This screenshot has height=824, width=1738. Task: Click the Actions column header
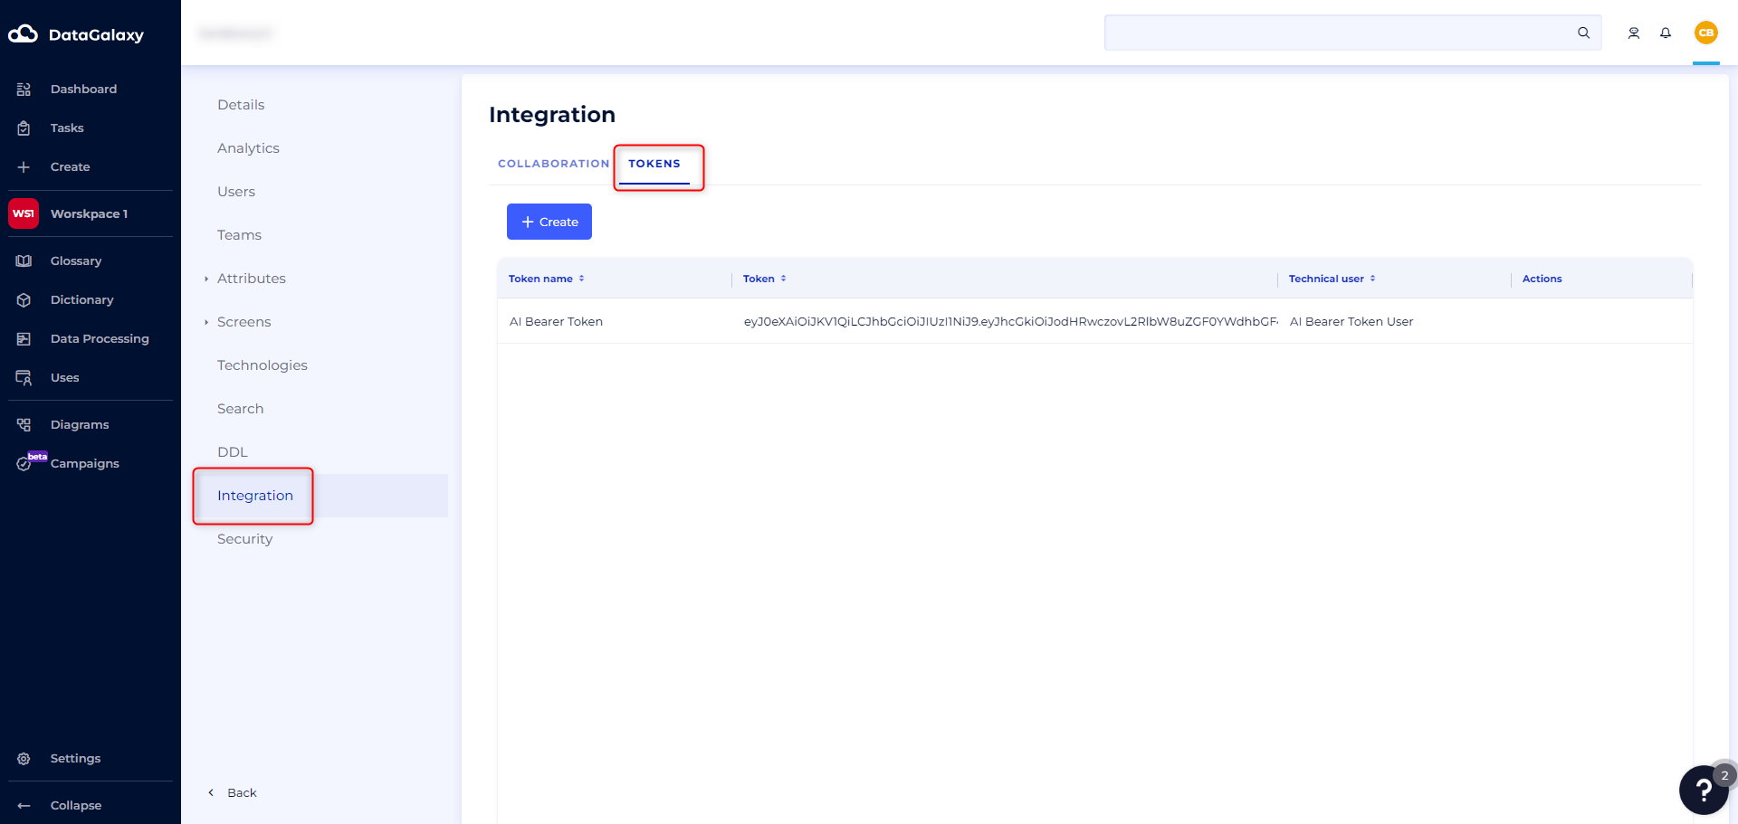click(x=1542, y=279)
